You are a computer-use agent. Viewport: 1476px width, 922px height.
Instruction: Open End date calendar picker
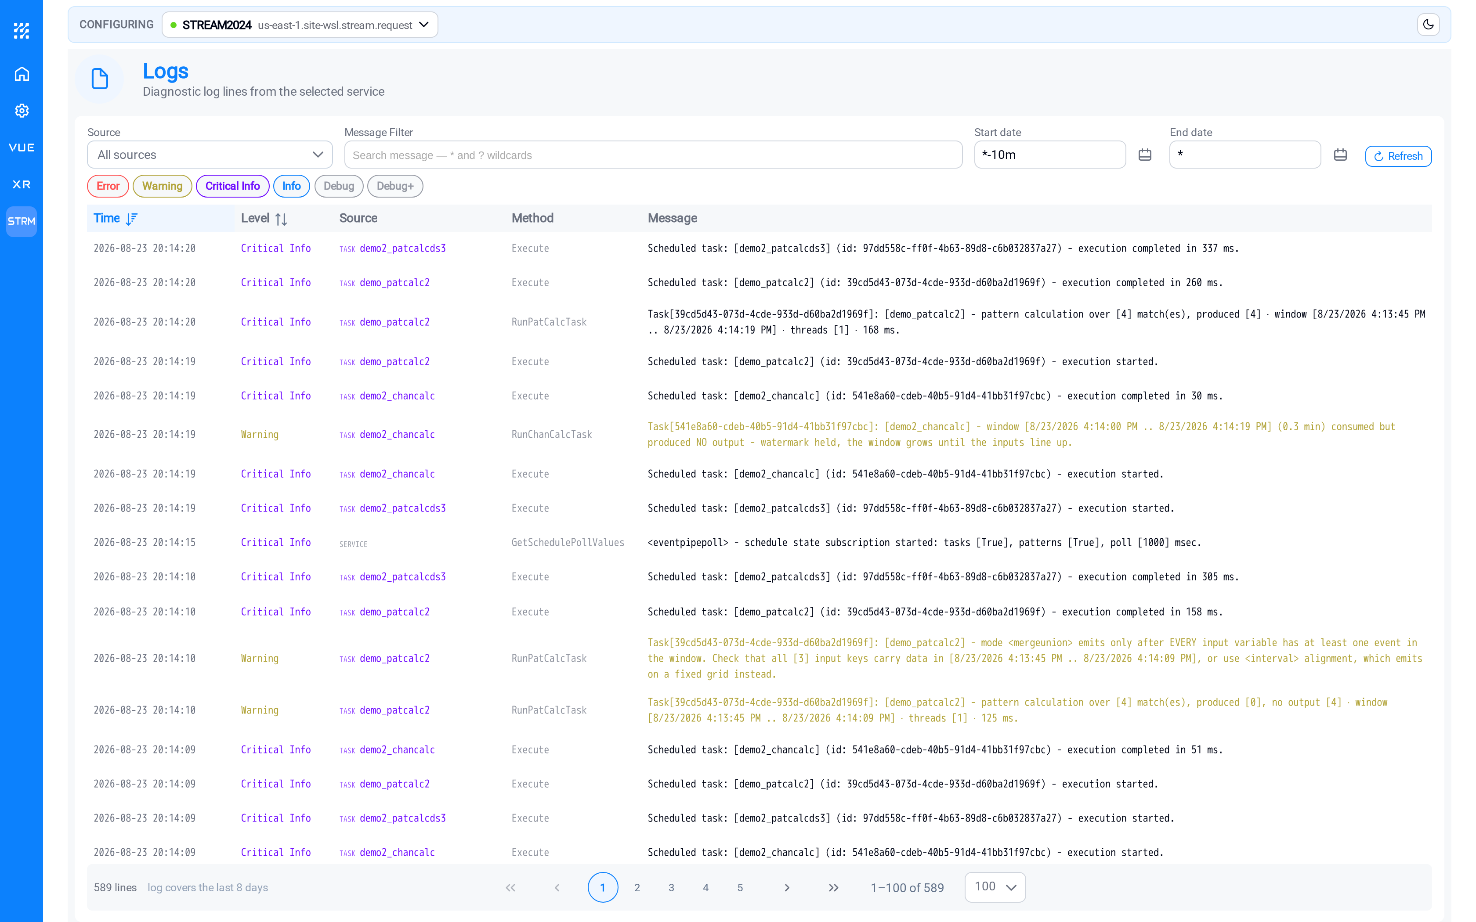point(1340,155)
